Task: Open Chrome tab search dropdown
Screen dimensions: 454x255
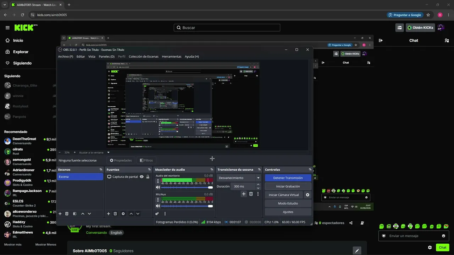Action: coord(5,5)
